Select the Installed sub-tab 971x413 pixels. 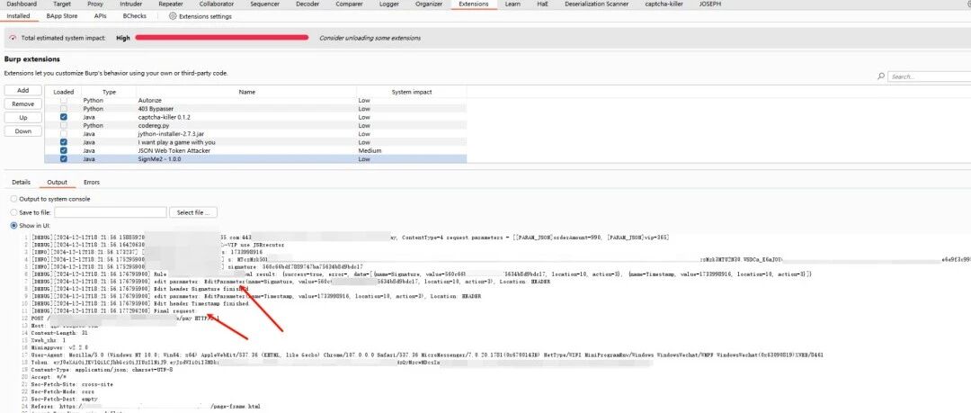pos(18,16)
